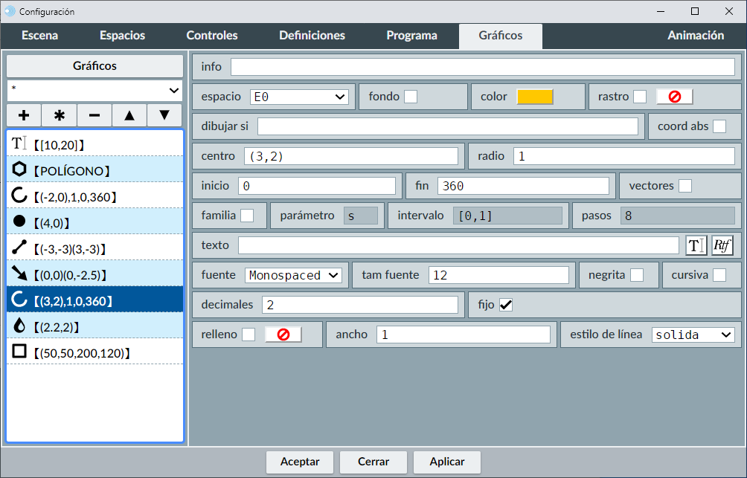Switch to the Controles tab
This screenshot has width=747, height=478.
pyautogui.click(x=212, y=36)
